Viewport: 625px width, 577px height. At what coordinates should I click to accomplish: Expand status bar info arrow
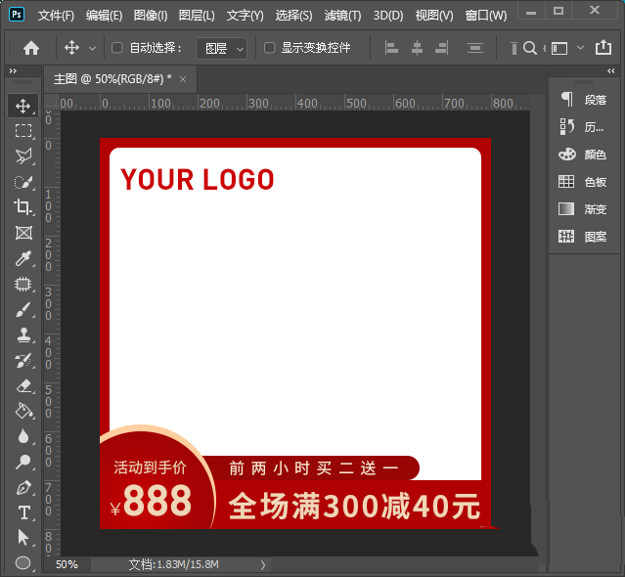(x=263, y=564)
